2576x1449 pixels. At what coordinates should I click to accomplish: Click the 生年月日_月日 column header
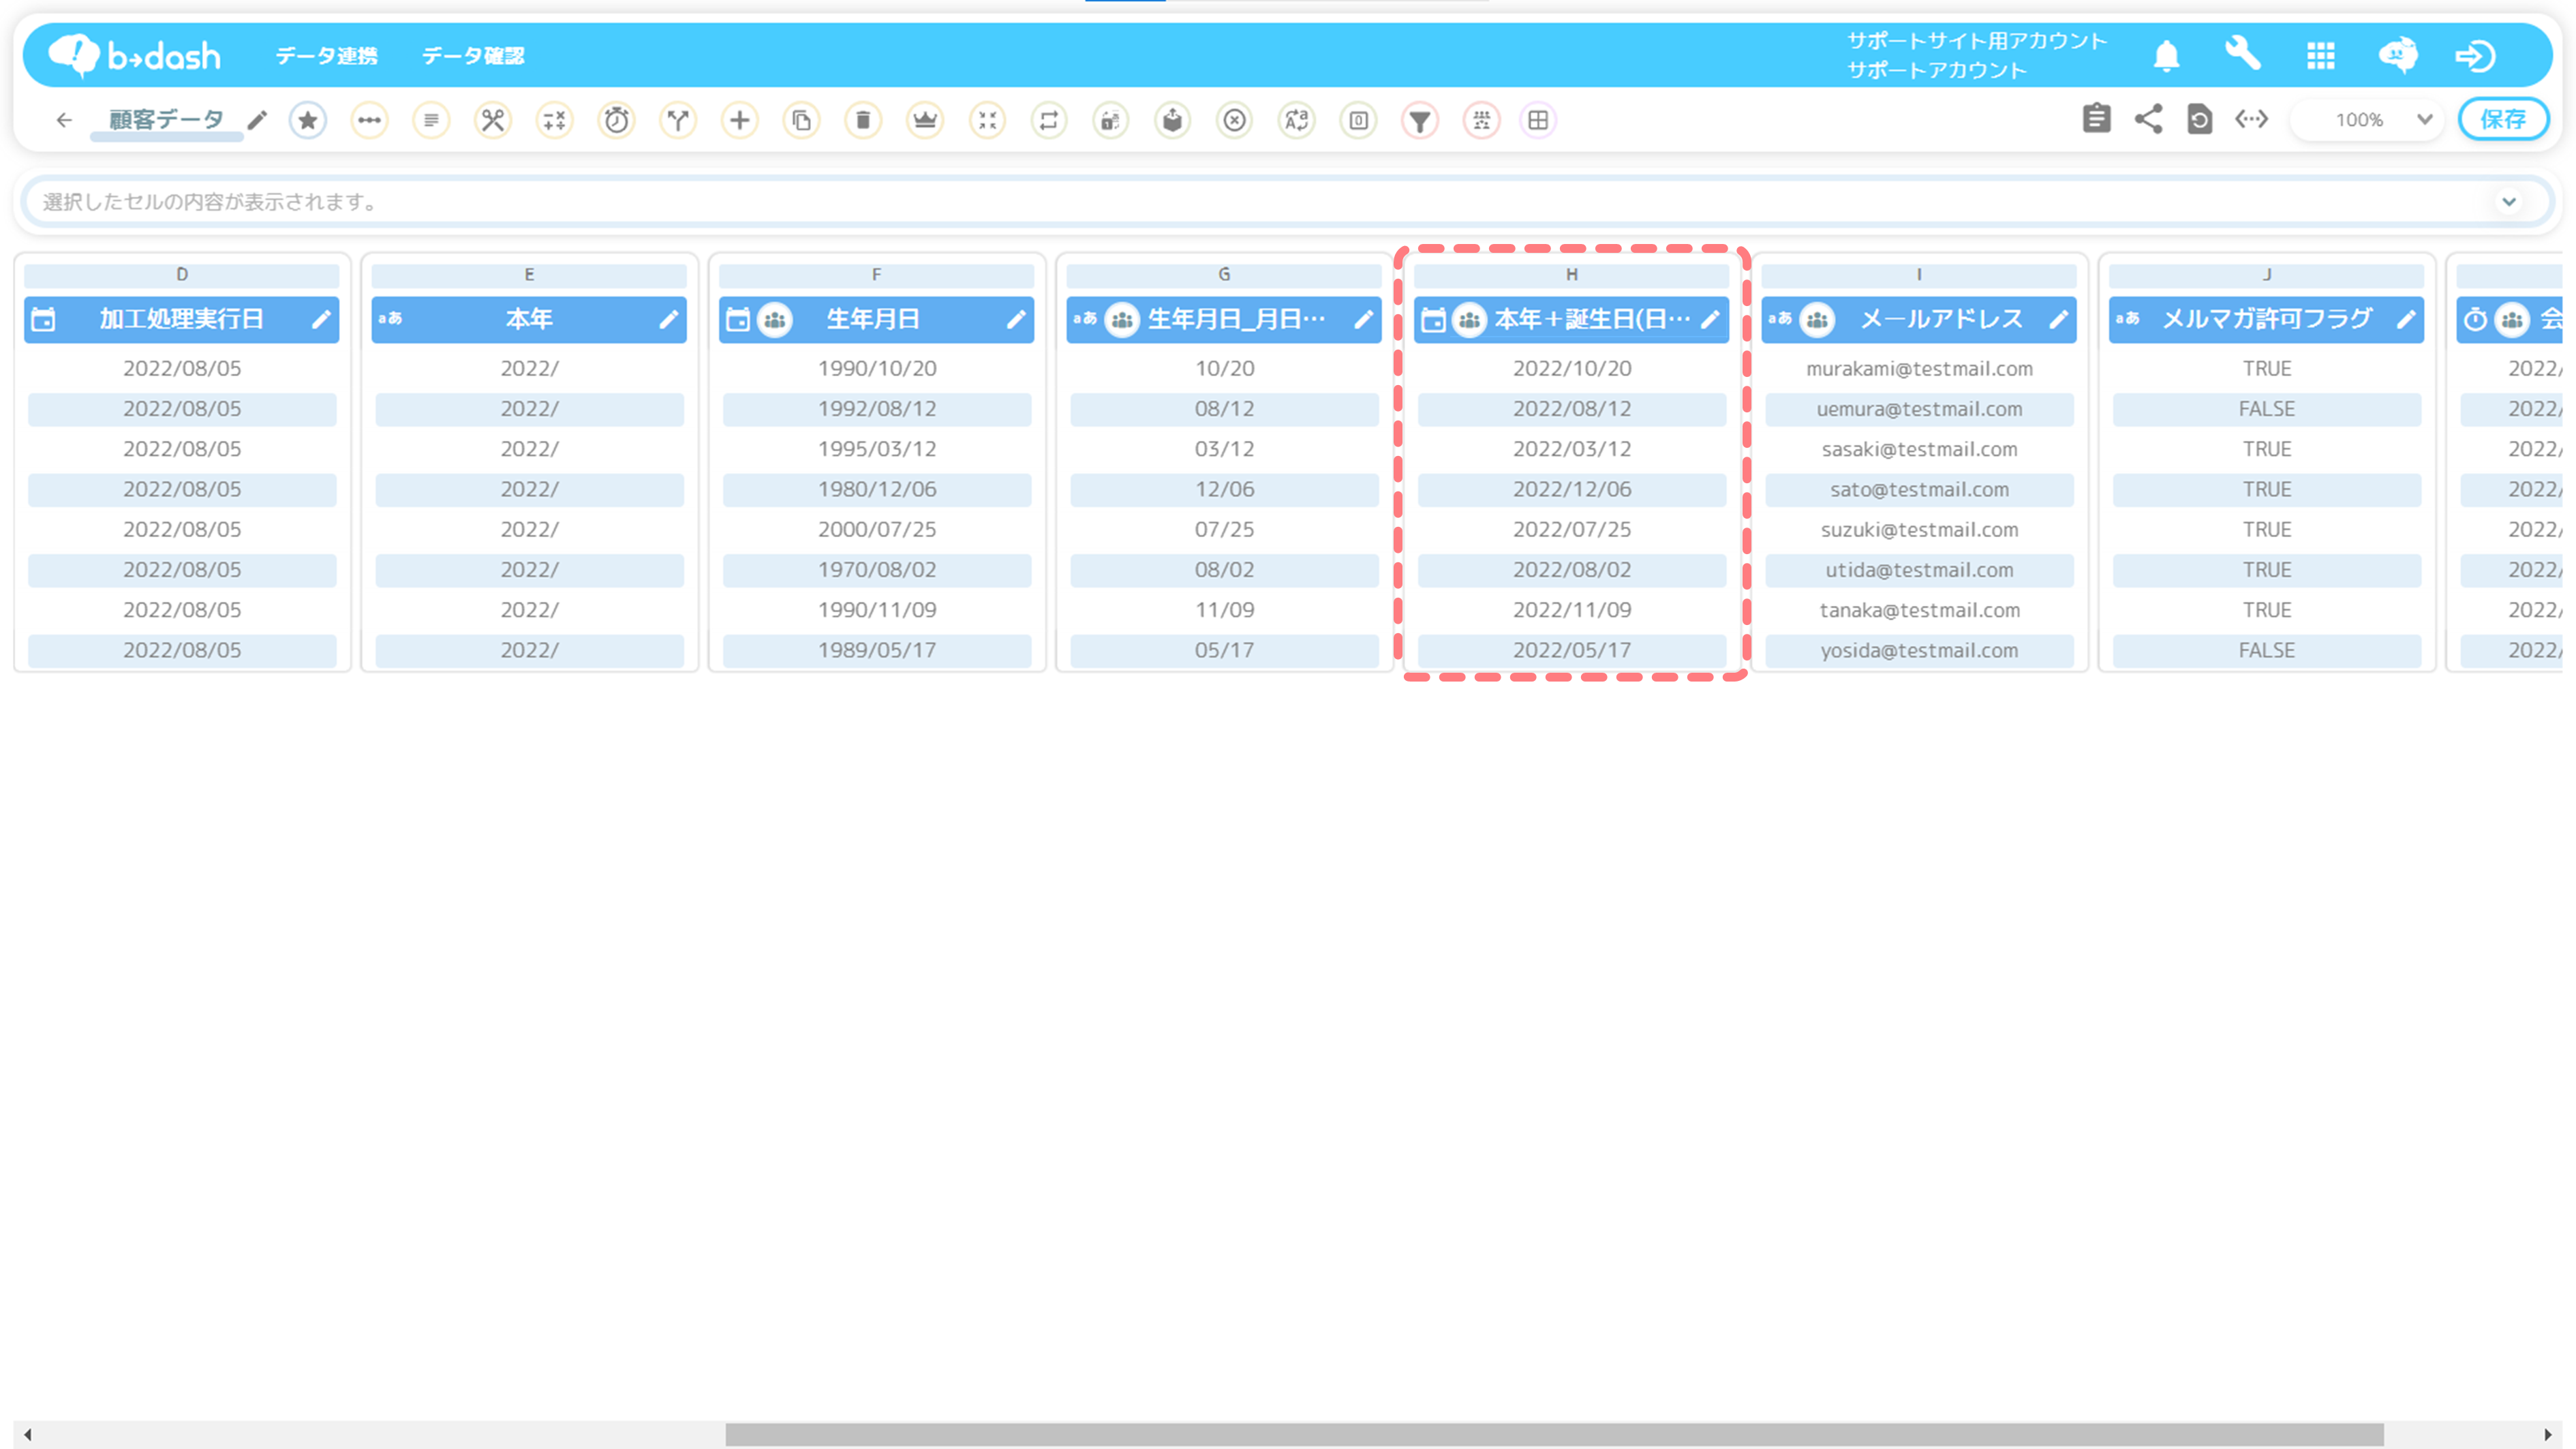[1224, 319]
